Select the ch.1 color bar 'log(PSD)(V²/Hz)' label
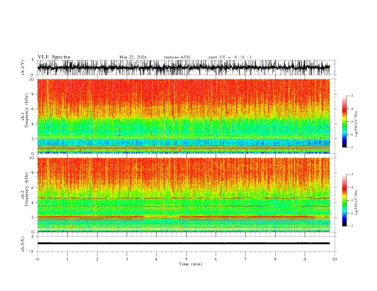This screenshot has width=377, height=291. pos(357,124)
